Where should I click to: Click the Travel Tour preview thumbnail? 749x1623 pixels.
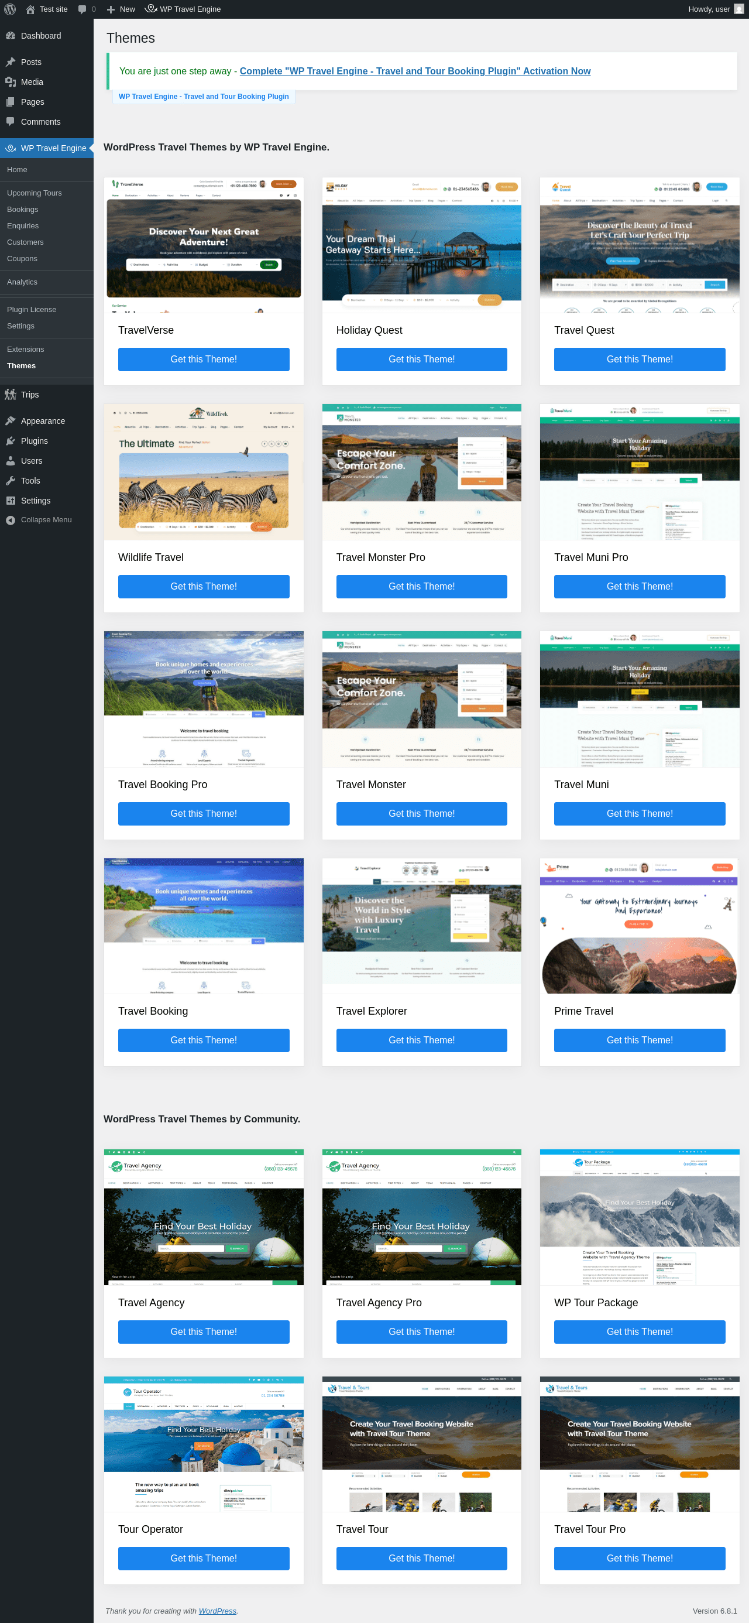click(421, 1444)
